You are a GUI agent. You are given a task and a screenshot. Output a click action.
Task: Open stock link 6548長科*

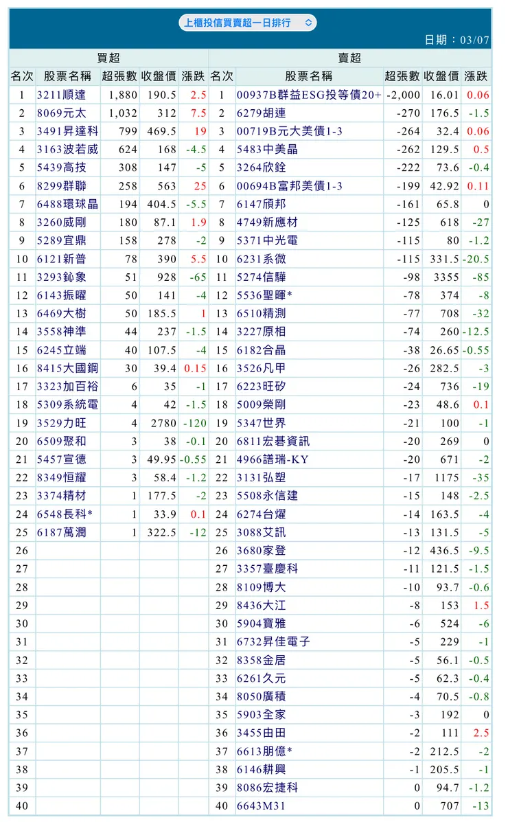[x=65, y=514]
